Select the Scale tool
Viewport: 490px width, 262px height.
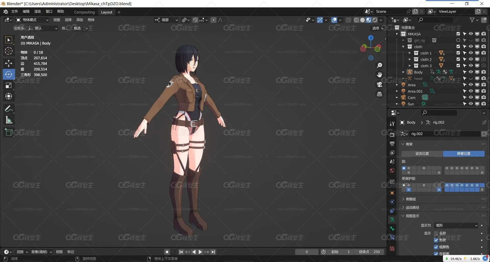pyautogui.click(x=9, y=85)
